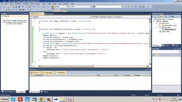Image resolution: width=182 pixels, height=102 pixels.
Task: Click the Başlat start button
Action: (x=5, y=99)
